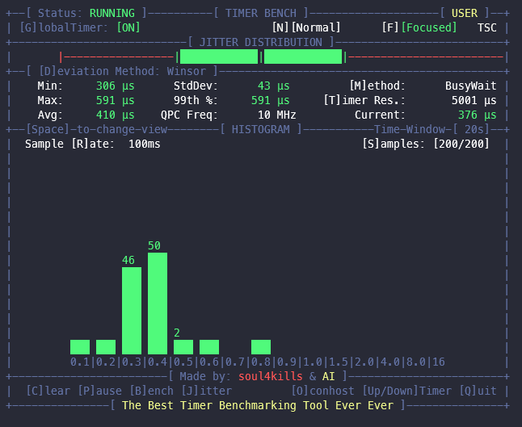The image size is (522, 427).
Task: Click the JITTER DISTRIBUTION title
Action: pos(261,42)
